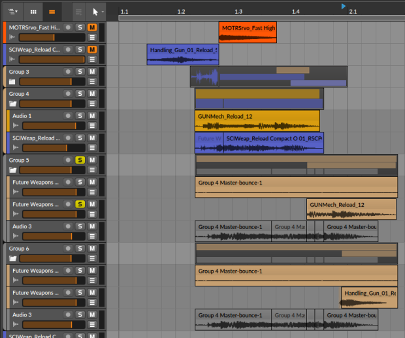
Task: Click the 1.3 position in the ruler
Action: (x=238, y=12)
